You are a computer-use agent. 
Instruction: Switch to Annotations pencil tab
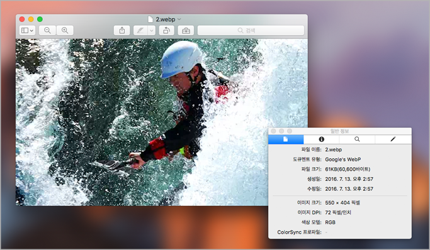pyautogui.click(x=393, y=139)
